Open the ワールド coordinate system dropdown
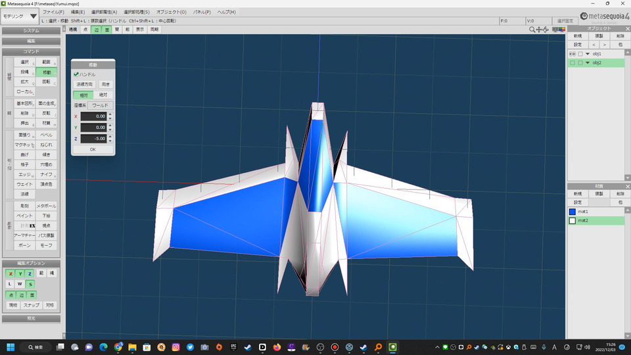 101,105
